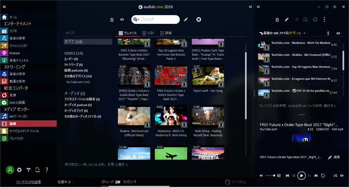Click the Edit (編集) button below track info
Viewport: 349px width, 187px height.
334,157
